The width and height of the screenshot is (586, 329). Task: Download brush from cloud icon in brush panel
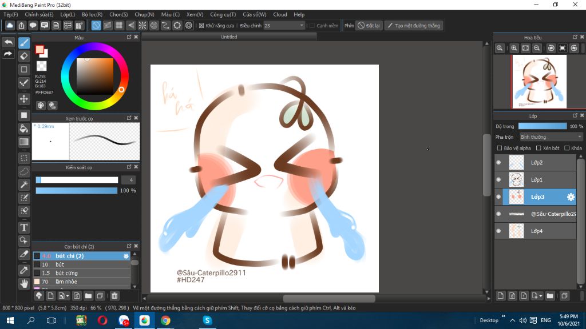pyautogui.click(x=39, y=296)
